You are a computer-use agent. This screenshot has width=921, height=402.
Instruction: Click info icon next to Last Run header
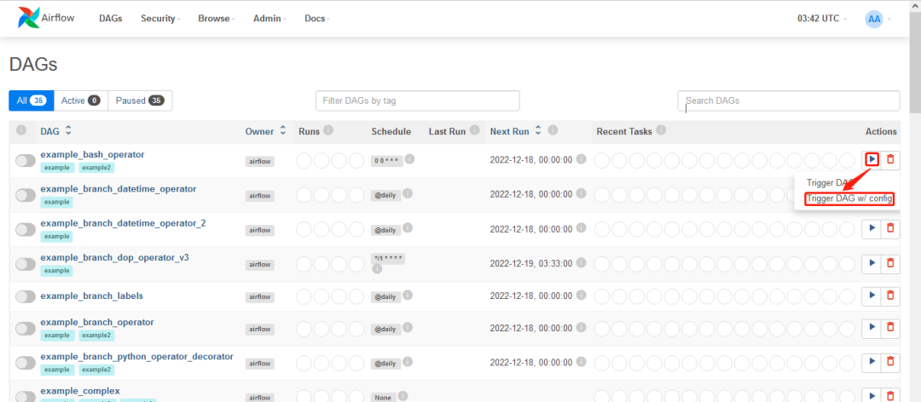coord(475,130)
